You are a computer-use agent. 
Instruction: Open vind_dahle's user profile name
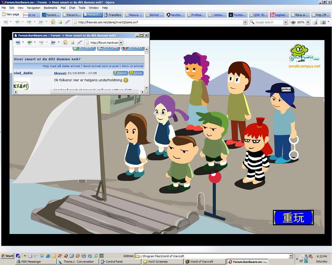point(23,73)
